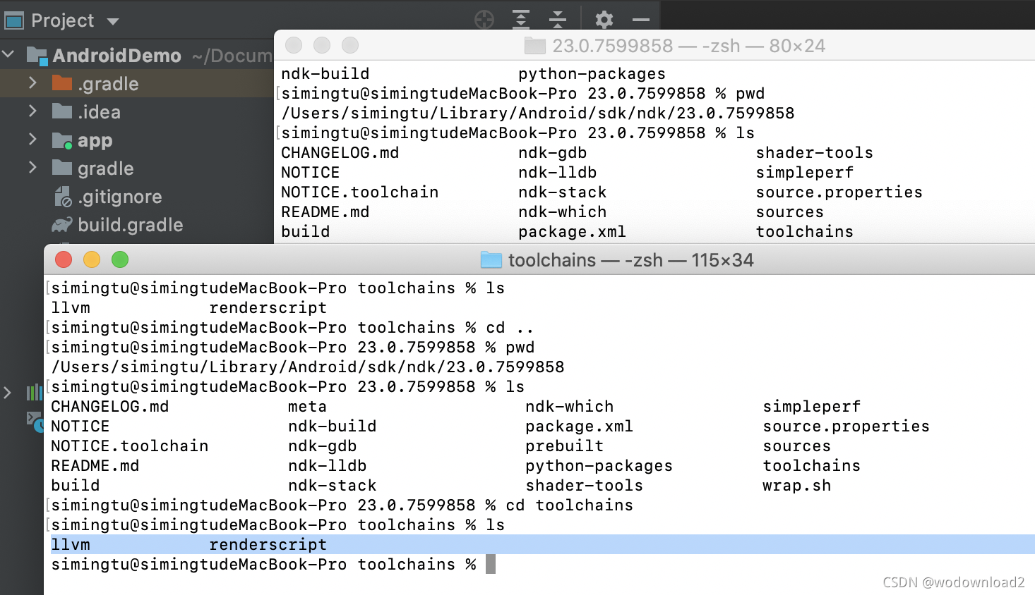The image size is (1035, 595).
Task: Click 'prebuilt' in the front terminal listing
Action: point(565,446)
